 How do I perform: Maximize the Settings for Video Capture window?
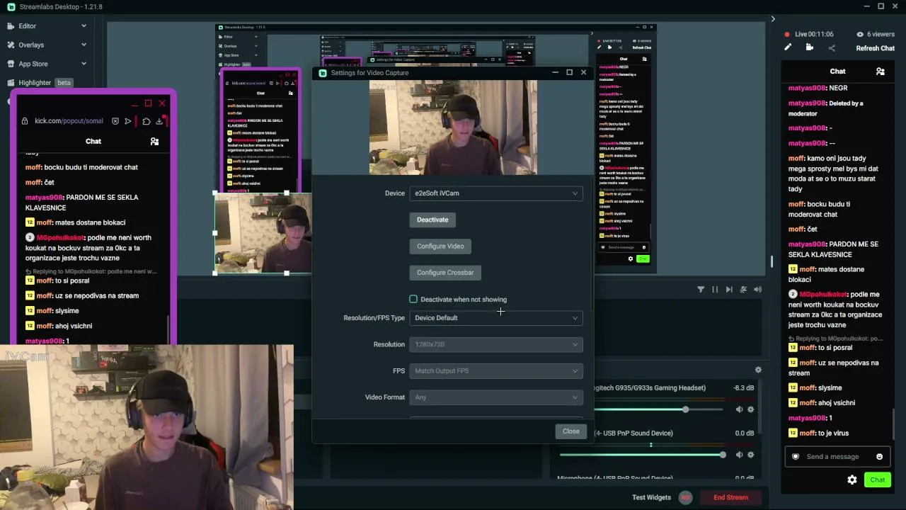click(569, 72)
